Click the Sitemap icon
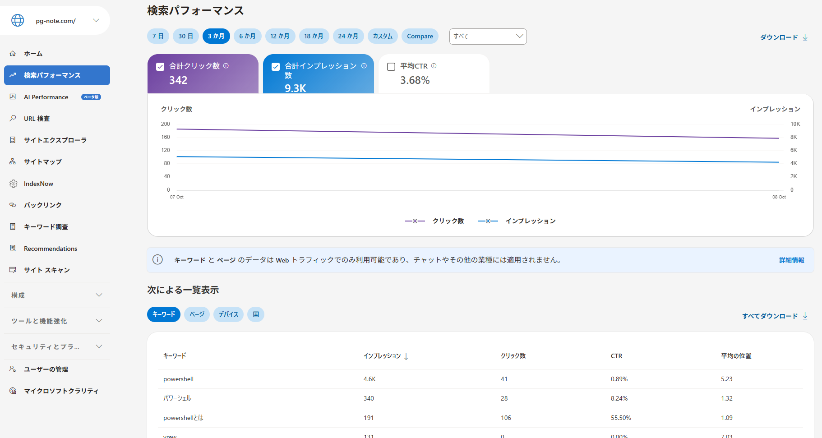The image size is (822, 438). tap(13, 161)
